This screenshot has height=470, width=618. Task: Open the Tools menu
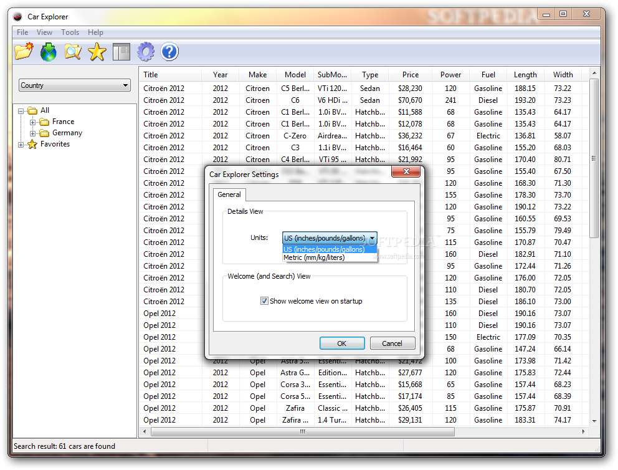pos(70,32)
